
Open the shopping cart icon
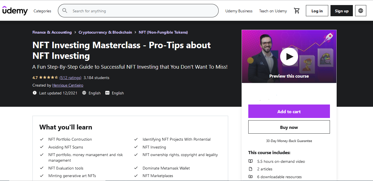click(x=297, y=11)
